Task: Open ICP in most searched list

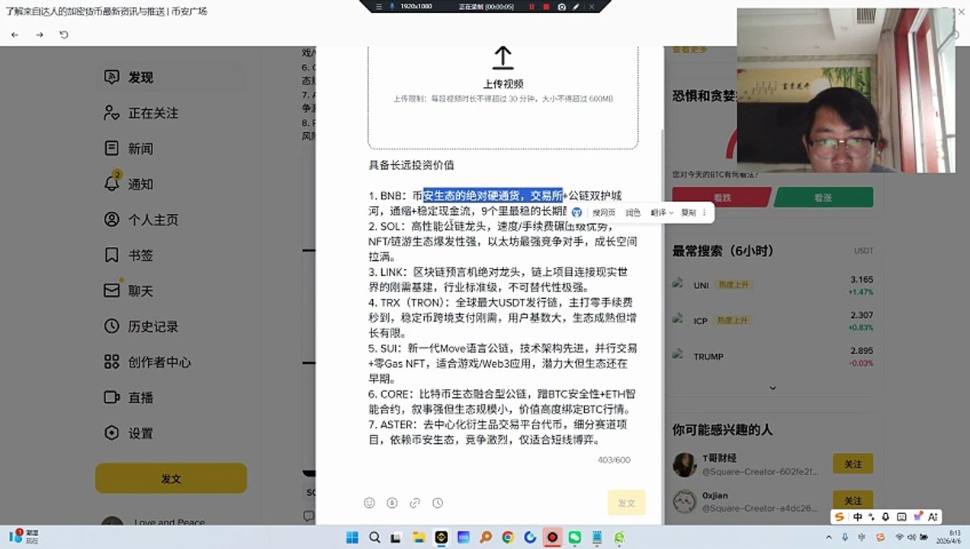Action: [x=772, y=321]
